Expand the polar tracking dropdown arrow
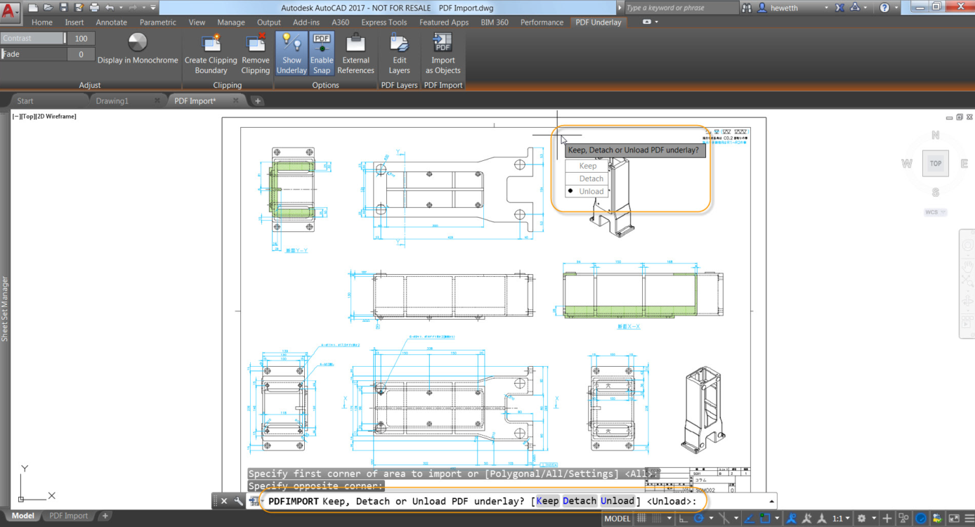Viewport: 975px width, 527px height. click(711, 518)
